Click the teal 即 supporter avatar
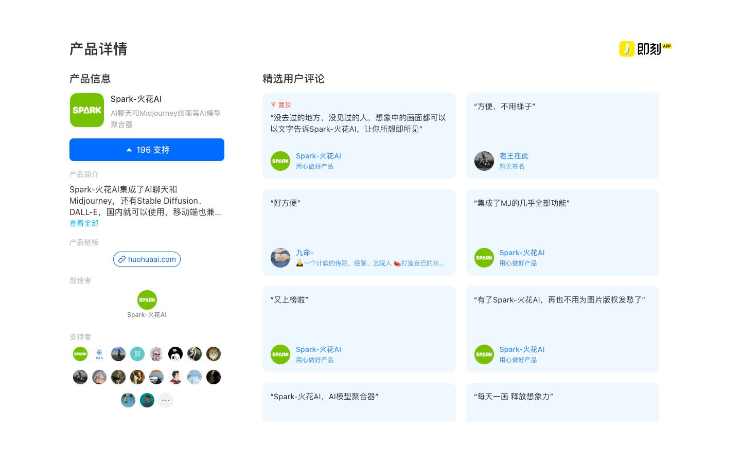The width and height of the screenshot is (741, 463). coord(137,354)
